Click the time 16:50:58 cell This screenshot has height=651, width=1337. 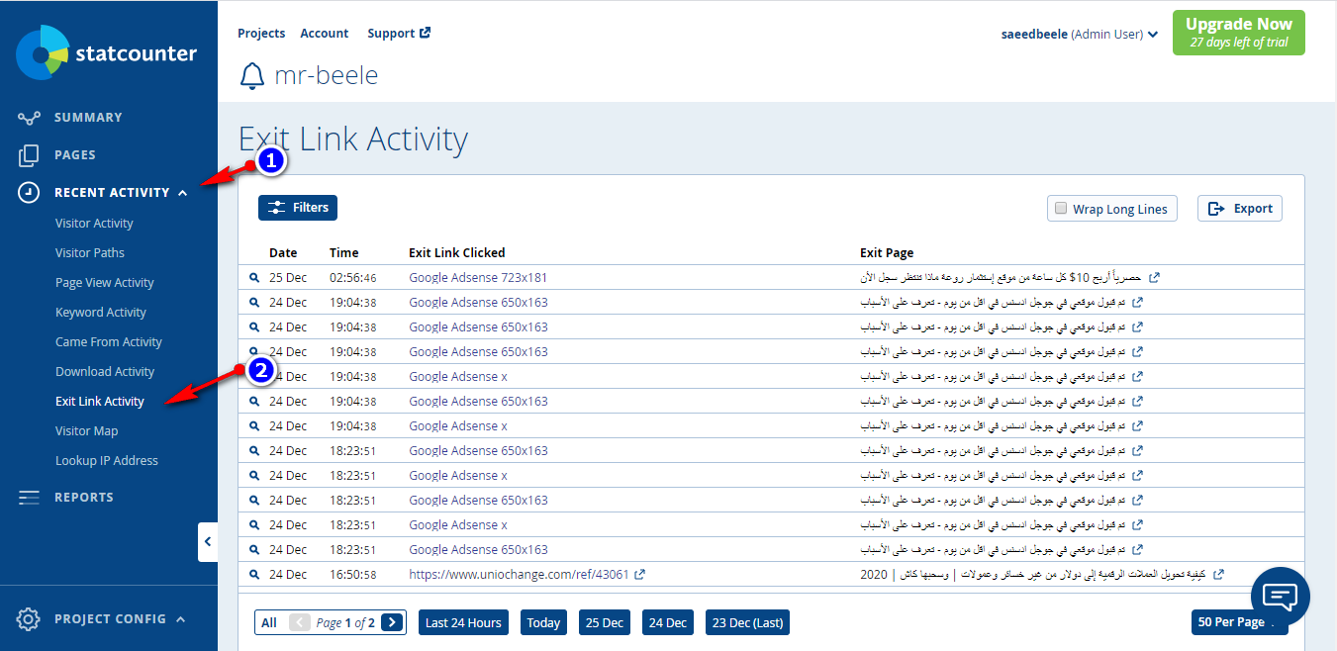click(352, 575)
